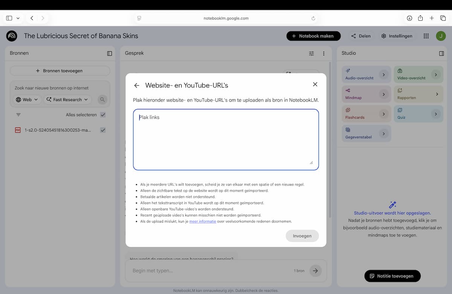Viewport: 452px width, 294px height.
Task: Open reader page icon in address bar
Action: (139, 18)
